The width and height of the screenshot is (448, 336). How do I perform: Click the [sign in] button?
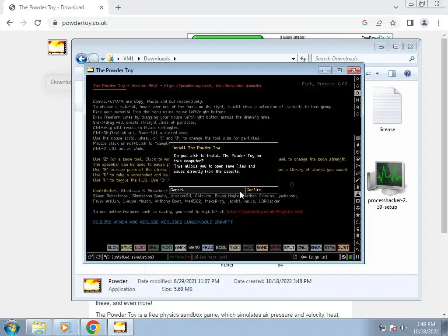(x=320, y=257)
